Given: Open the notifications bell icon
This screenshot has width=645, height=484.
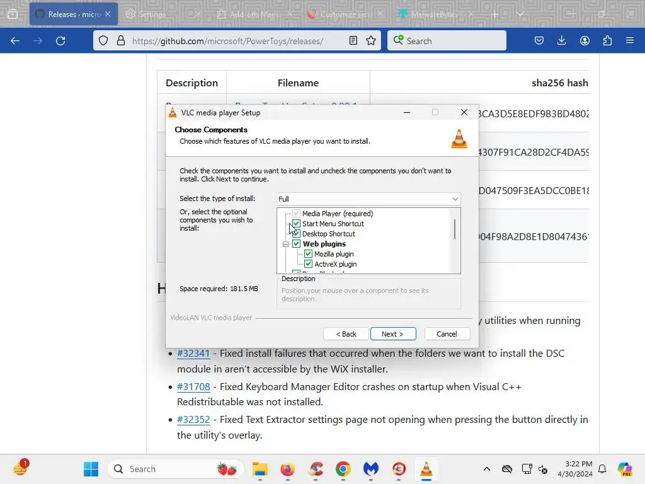Looking at the screenshot, I should [602, 469].
